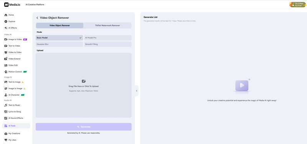
Task: Switch to TikTok Watermark Remover tab
Action: (x=107, y=26)
